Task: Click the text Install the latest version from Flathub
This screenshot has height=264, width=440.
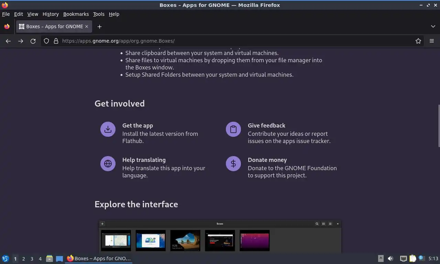Action: click(160, 137)
